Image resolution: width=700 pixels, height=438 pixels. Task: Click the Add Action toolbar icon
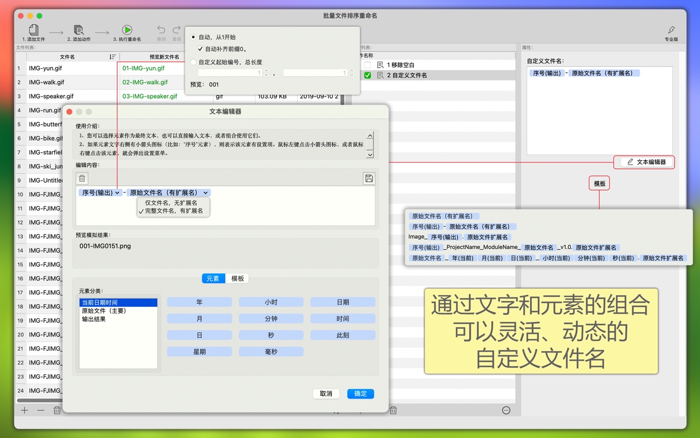[x=79, y=30]
